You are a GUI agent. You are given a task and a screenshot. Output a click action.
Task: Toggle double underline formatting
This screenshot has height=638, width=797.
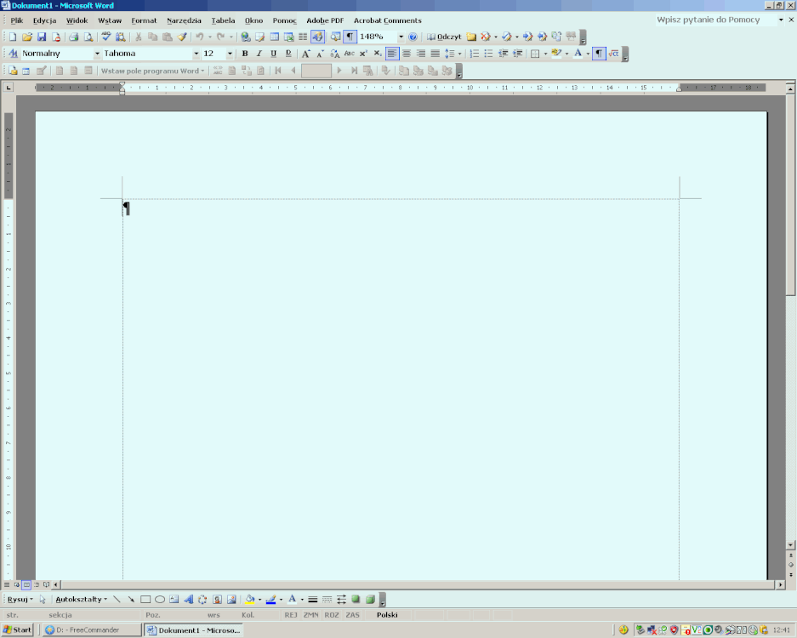click(x=288, y=54)
